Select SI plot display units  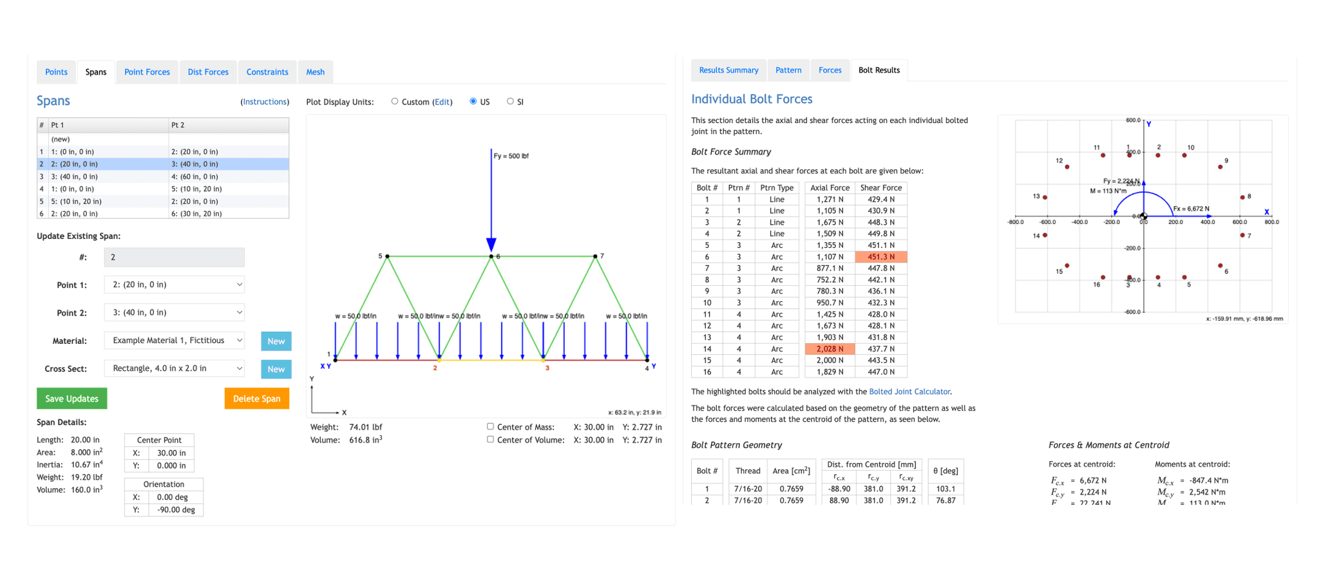point(510,101)
